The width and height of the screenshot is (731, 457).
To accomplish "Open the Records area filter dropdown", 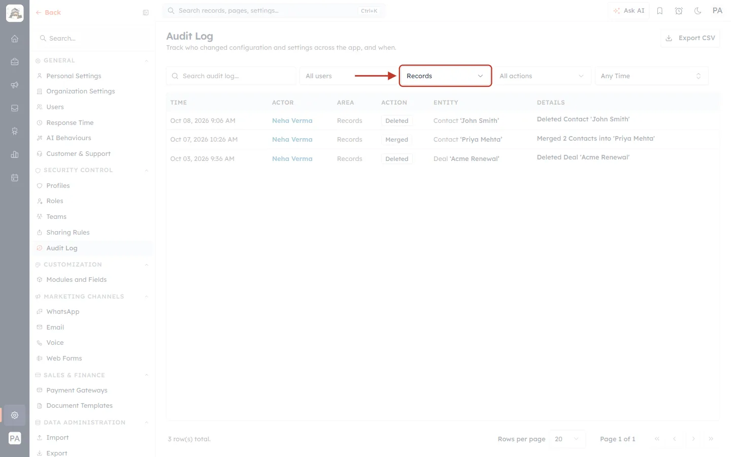I will click(445, 76).
